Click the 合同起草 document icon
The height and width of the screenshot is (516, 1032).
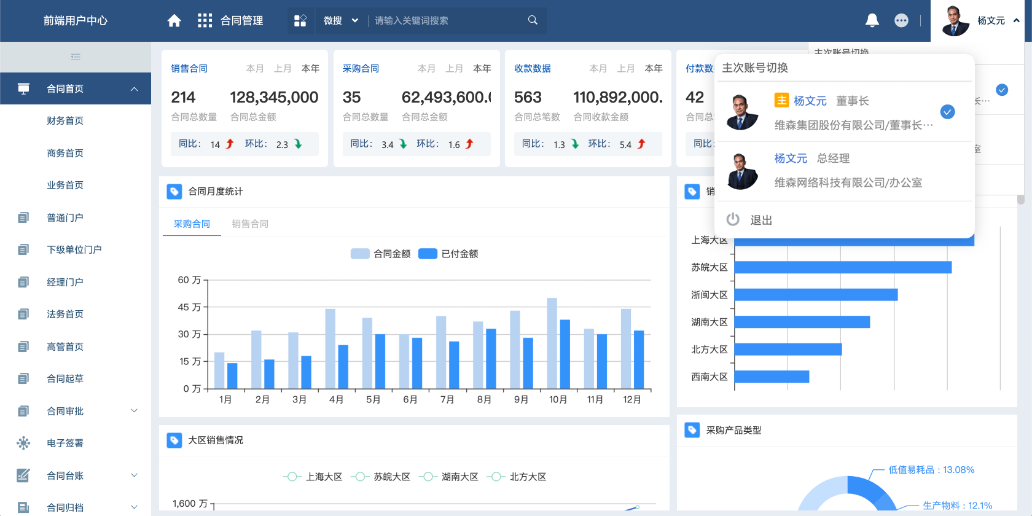pos(23,378)
